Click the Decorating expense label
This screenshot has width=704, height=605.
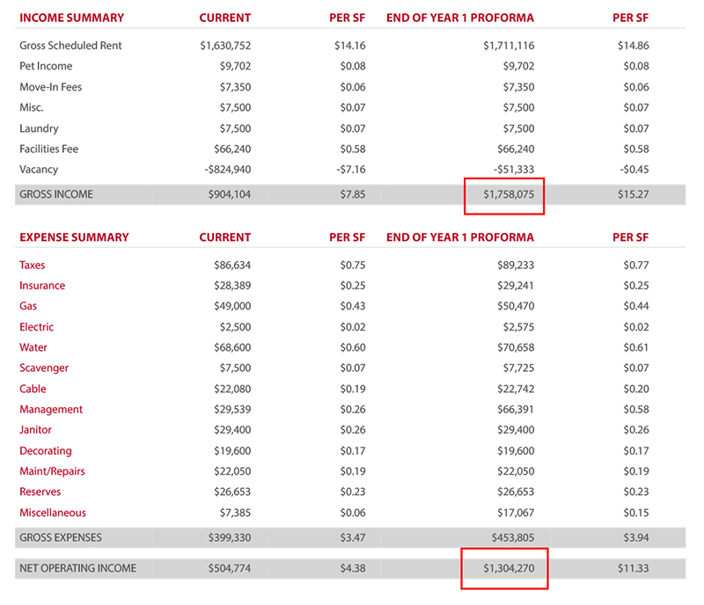[x=46, y=451]
